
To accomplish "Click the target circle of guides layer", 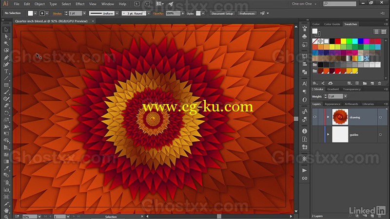I will click(380, 135).
